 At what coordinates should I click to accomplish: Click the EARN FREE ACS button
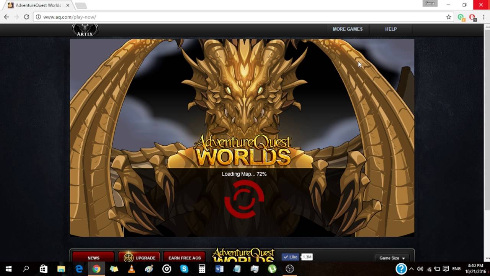pyautogui.click(x=185, y=258)
